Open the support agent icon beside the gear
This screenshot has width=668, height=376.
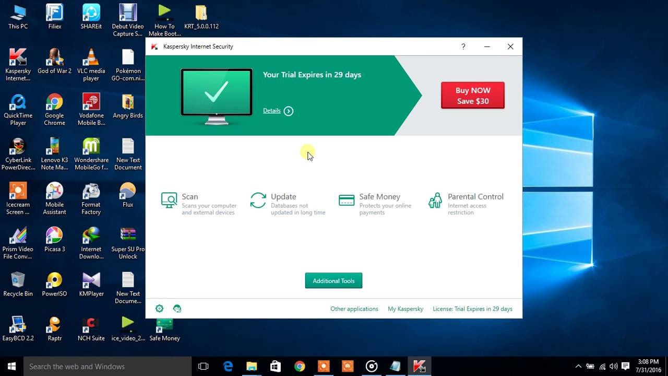[x=177, y=309]
